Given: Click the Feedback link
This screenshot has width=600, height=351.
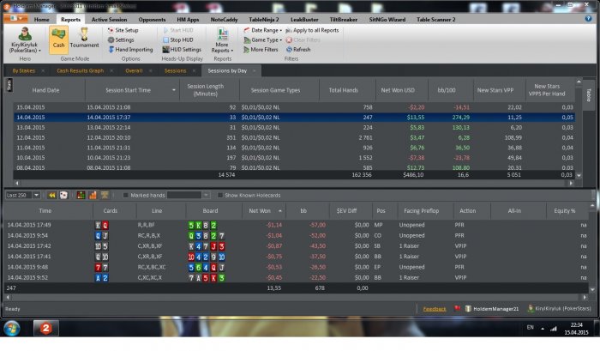Looking at the screenshot, I should 435,309.
